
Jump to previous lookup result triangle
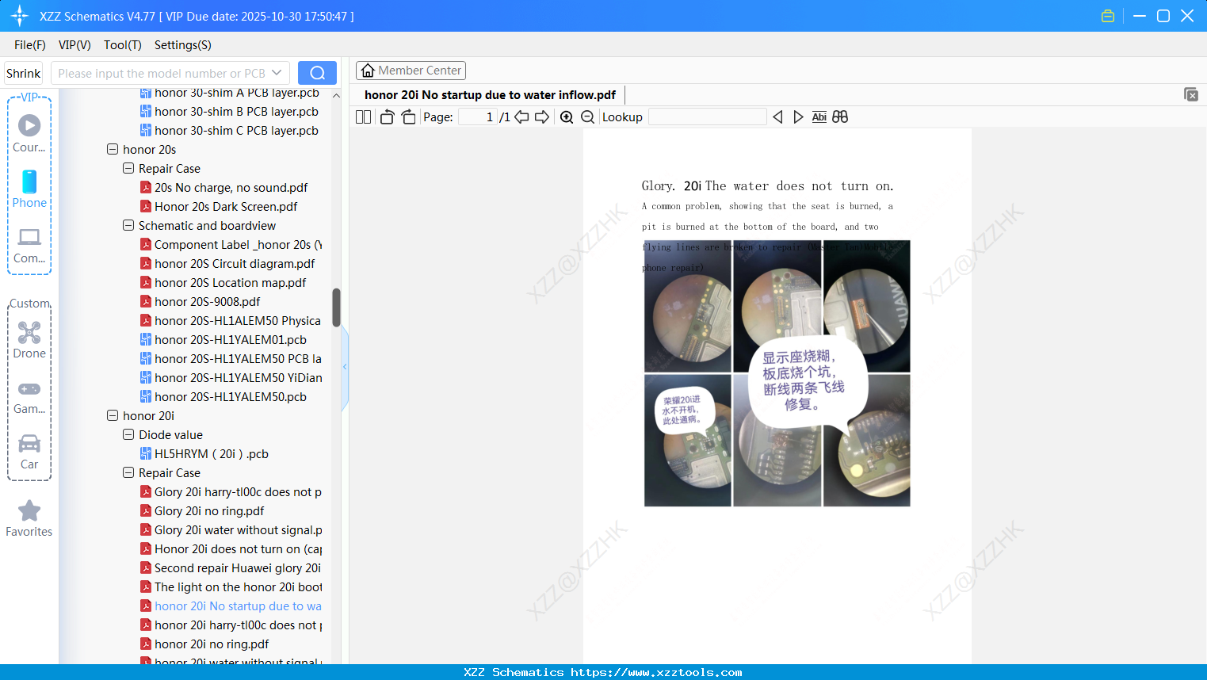pos(777,117)
